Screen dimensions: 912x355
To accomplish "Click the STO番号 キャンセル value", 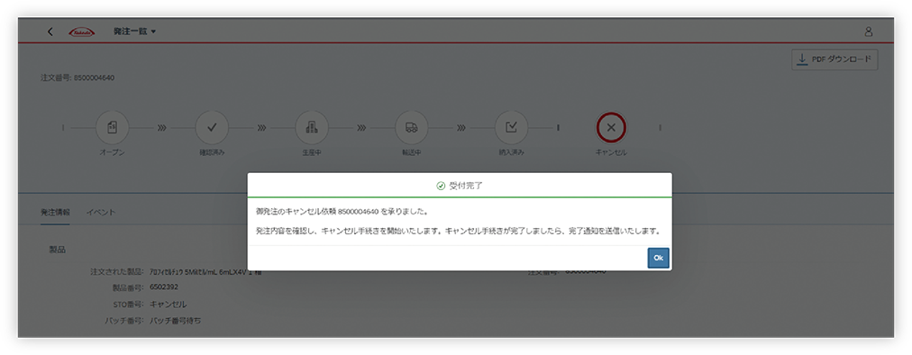I will 169,304.
